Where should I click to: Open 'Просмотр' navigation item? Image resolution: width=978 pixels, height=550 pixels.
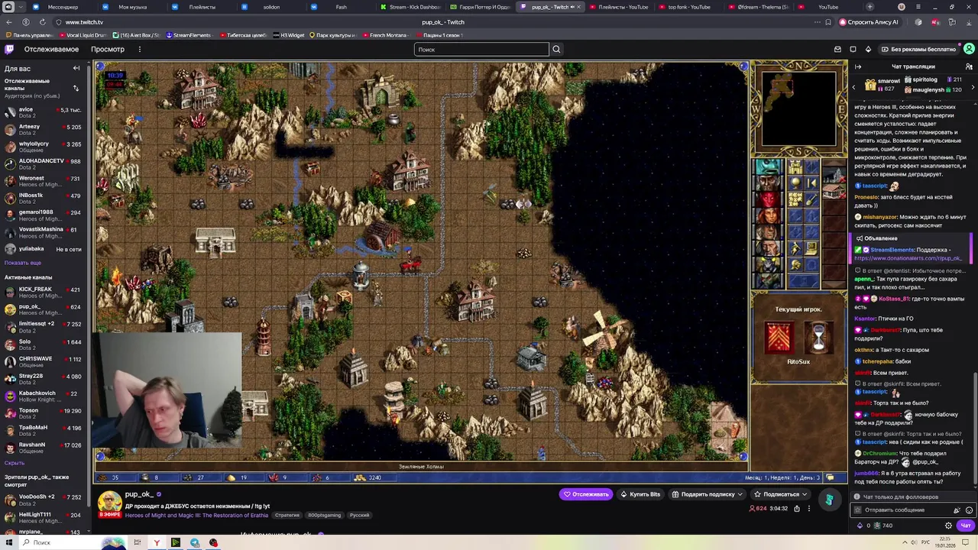pyautogui.click(x=108, y=49)
